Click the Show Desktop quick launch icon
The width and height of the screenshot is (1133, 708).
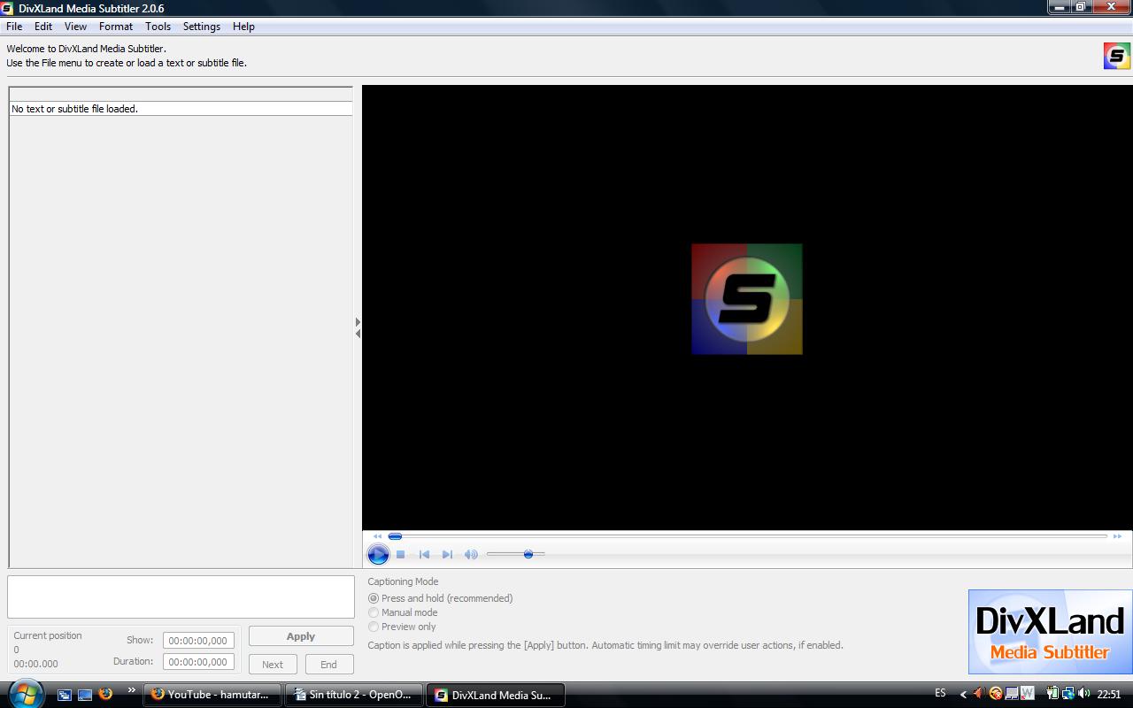85,695
